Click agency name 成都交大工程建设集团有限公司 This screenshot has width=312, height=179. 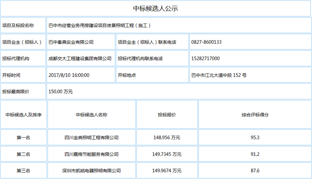click(x=80, y=58)
